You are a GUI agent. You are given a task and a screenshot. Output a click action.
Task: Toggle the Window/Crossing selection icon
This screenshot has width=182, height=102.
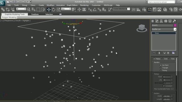[43, 9]
